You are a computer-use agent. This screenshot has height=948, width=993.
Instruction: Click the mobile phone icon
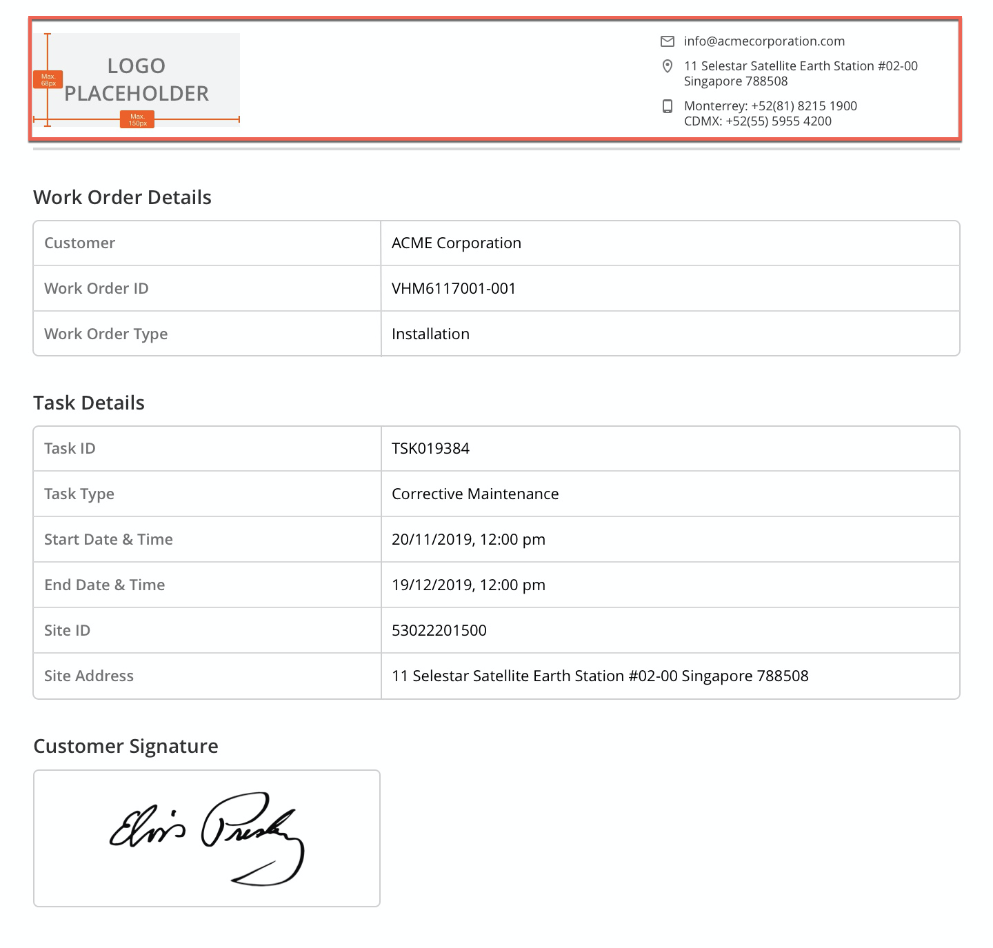click(x=667, y=106)
